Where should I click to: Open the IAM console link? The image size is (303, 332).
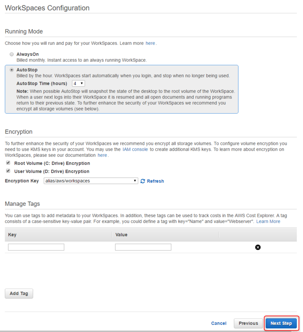click(135, 149)
